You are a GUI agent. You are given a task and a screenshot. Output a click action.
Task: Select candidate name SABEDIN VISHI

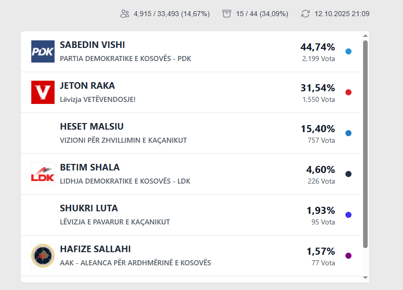(92, 45)
